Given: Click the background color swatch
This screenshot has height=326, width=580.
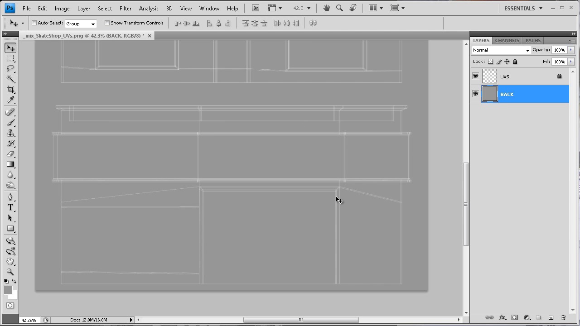Looking at the screenshot, I should [x=14, y=296].
